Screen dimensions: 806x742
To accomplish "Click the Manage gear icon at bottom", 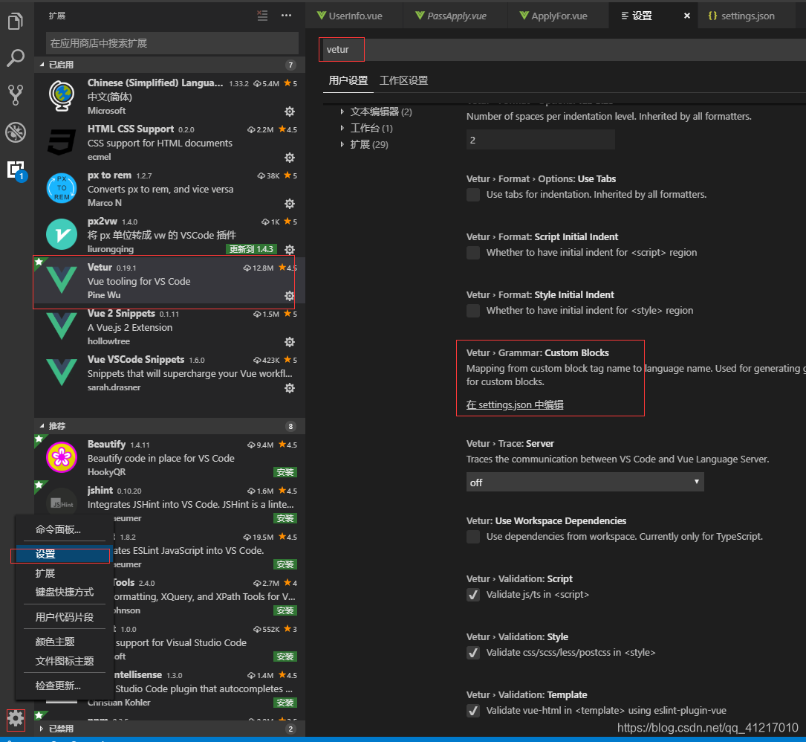I will tap(16, 719).
